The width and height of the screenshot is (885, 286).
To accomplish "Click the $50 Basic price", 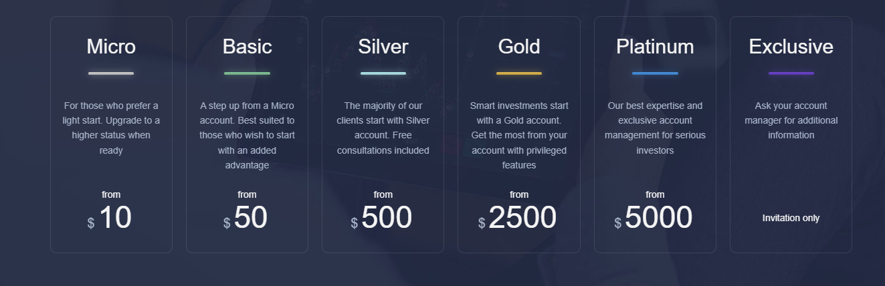I will click(246, 219).
